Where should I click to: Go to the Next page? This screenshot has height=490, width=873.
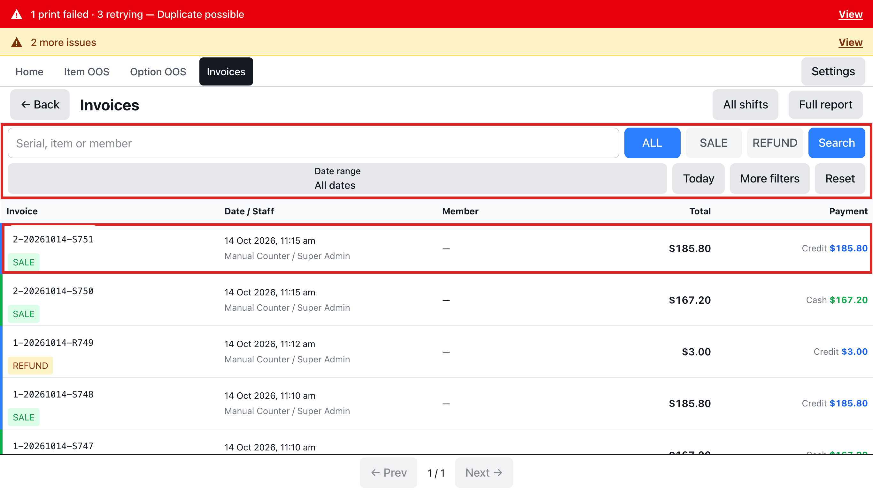pyautogui.click(x=483, y=473)
